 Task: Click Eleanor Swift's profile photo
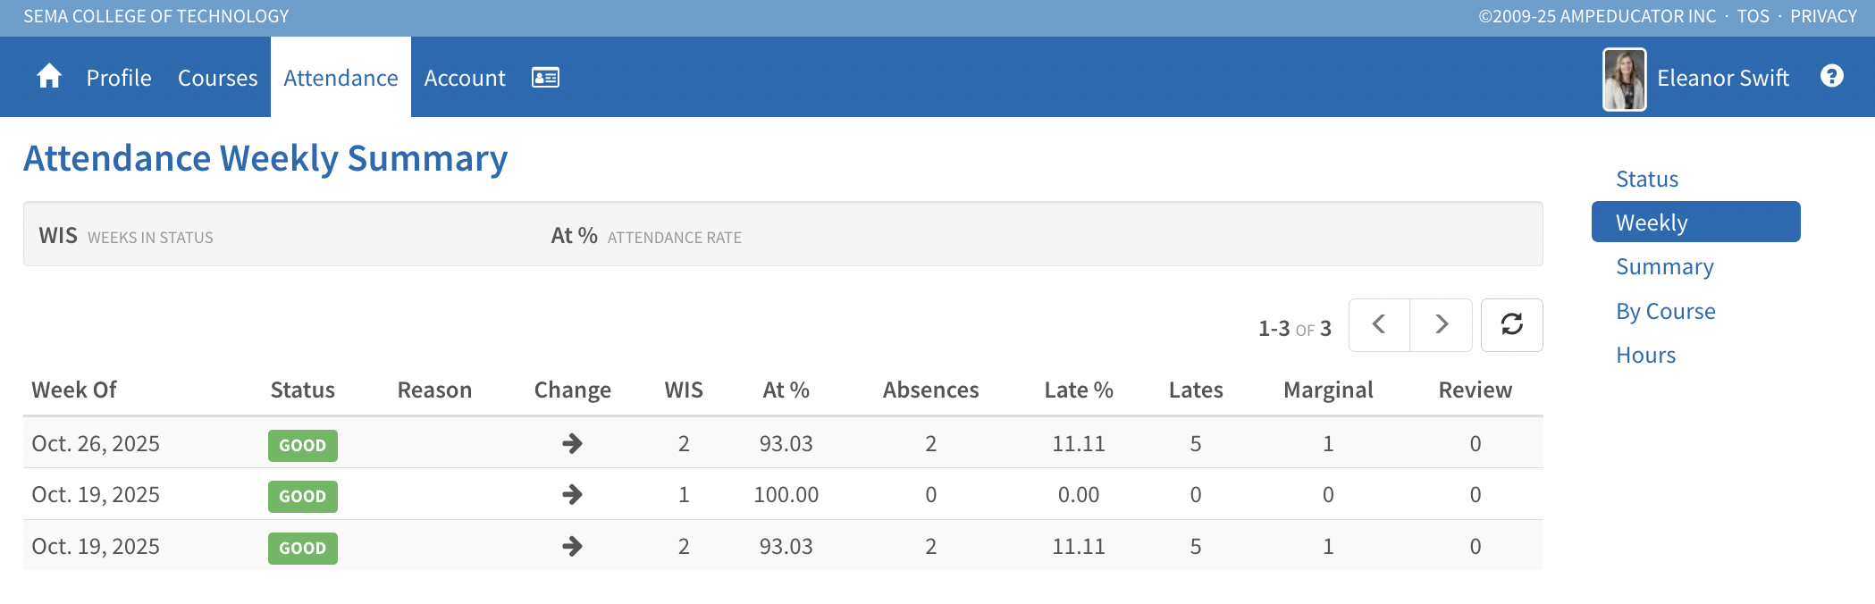pyautogui.click(x=1624, y=79)
